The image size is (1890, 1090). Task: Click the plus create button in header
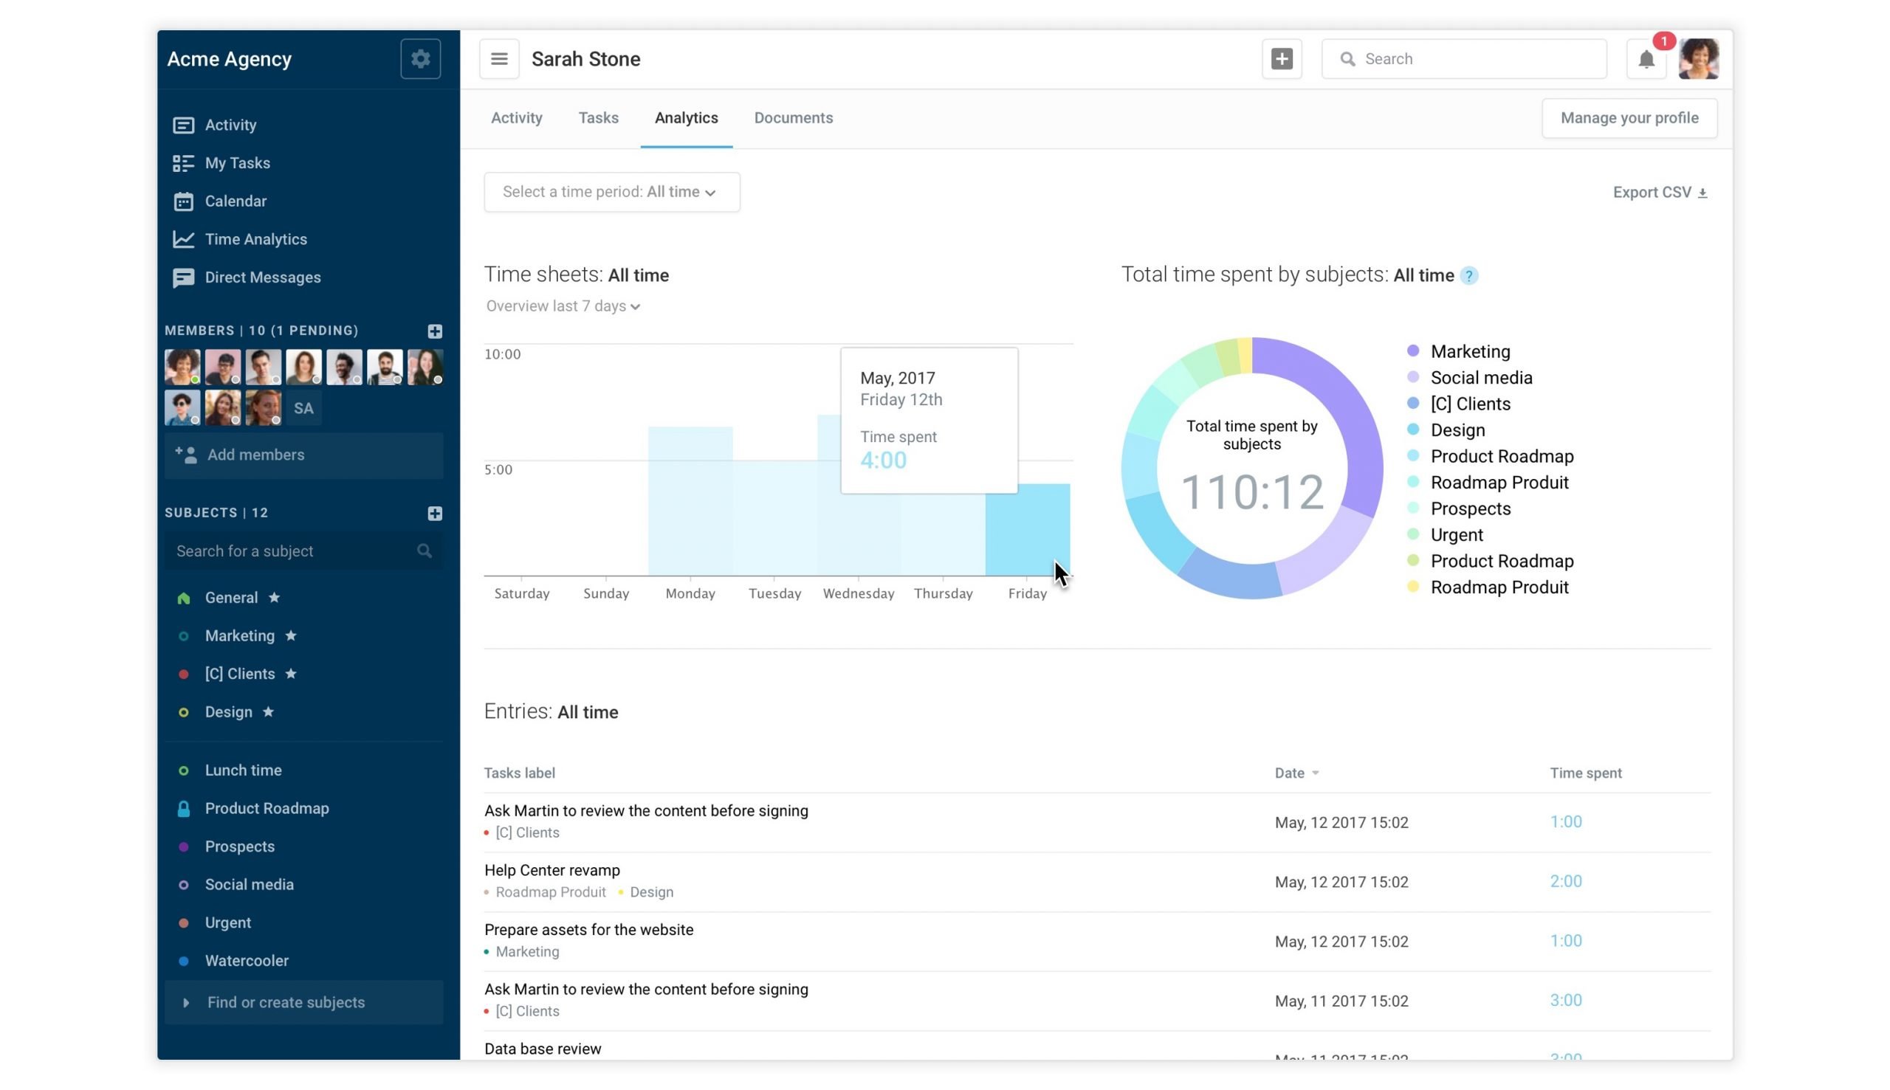[x=1281, y=58]
